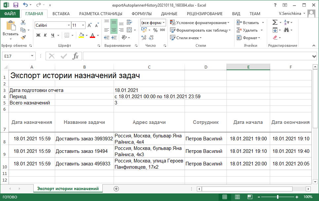This screenshot has height=201, width=319.
Task: Click the Clear eraser icon
Action: [x=275, y=38]
